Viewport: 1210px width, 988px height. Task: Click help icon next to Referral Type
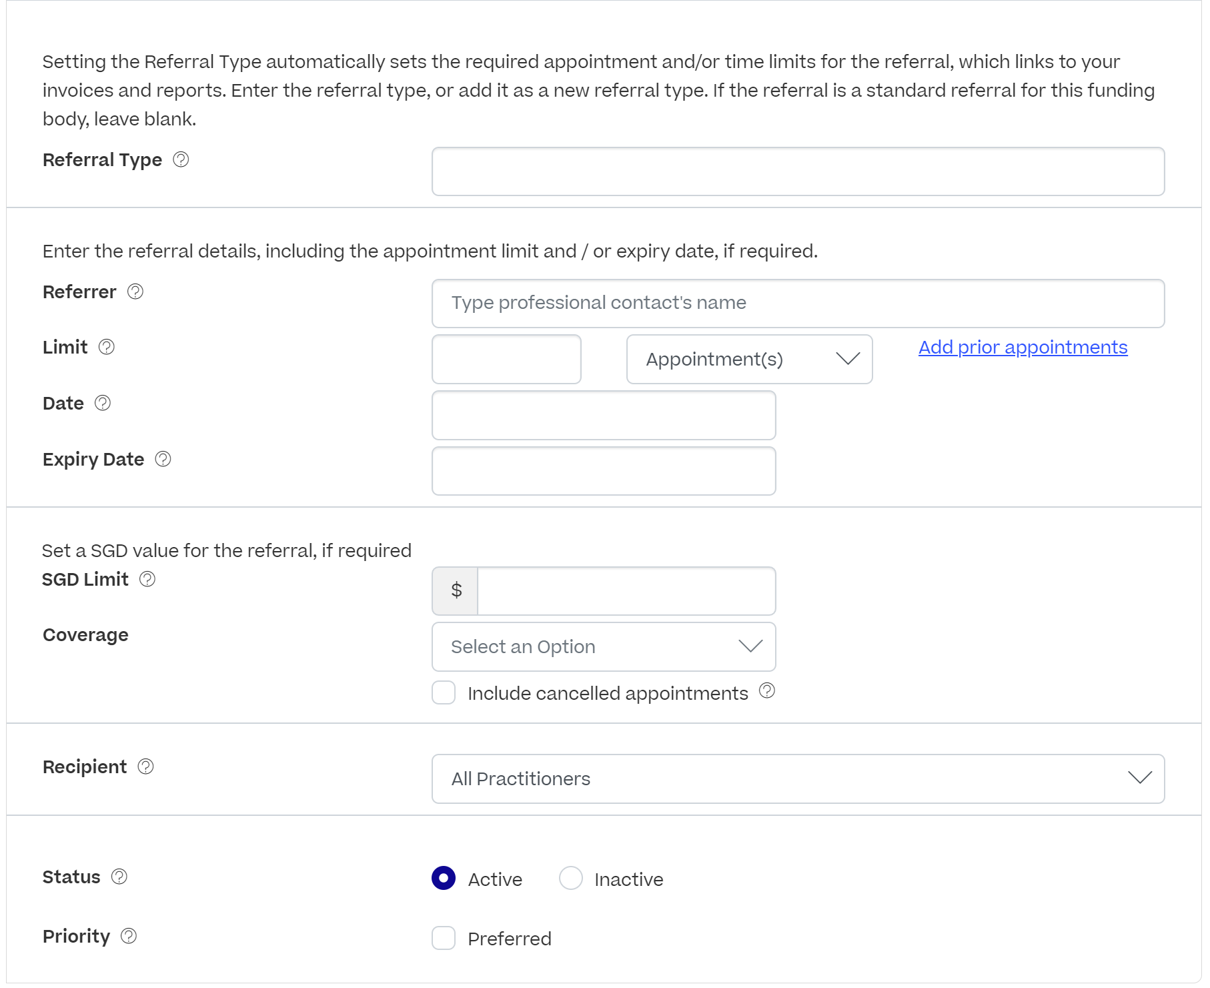pos(181,159)
